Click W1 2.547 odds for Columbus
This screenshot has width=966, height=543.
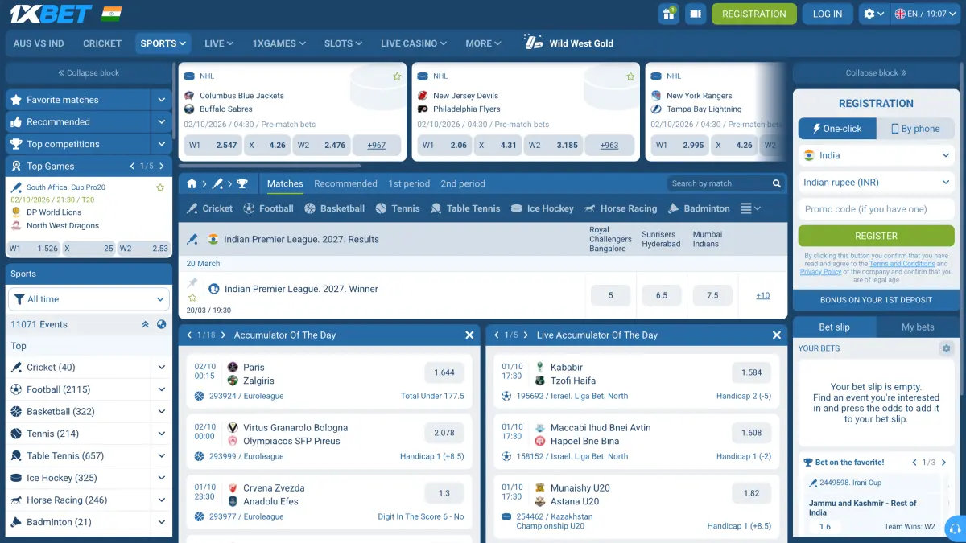coord(213,146)
